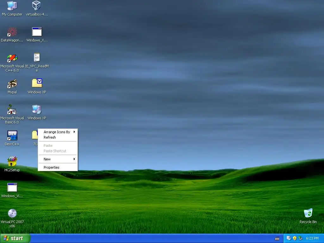Screen dimensions: 324x243
Task: Click the greyed-out Paste entry
Action: coord(58,146)
